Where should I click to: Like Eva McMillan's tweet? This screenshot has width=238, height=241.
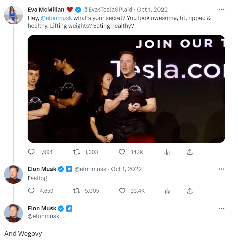pos(122,152)
